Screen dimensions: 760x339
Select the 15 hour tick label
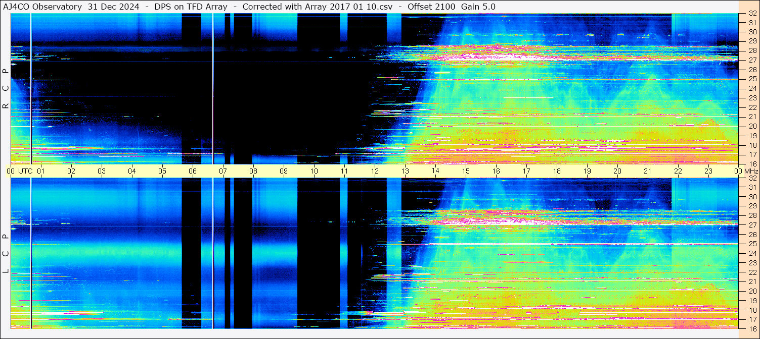pyautogui.click(x=466, y=171)
